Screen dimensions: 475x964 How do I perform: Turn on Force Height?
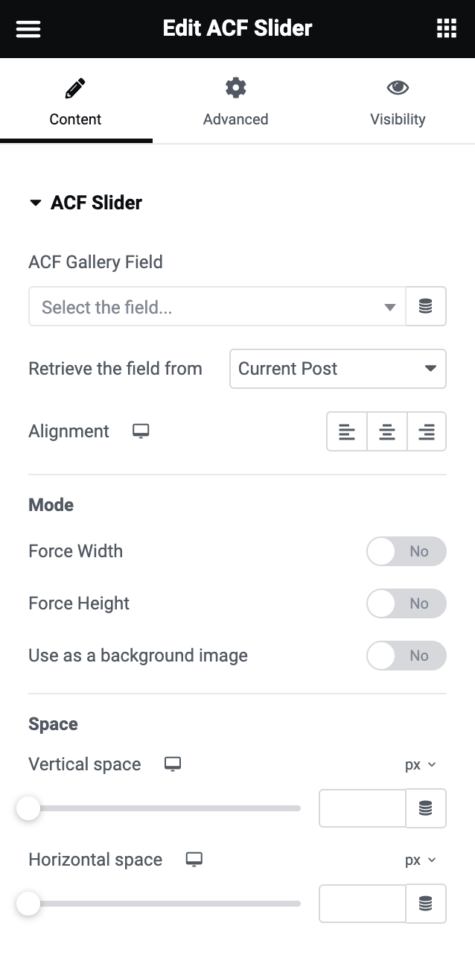[x=407, y=603]
